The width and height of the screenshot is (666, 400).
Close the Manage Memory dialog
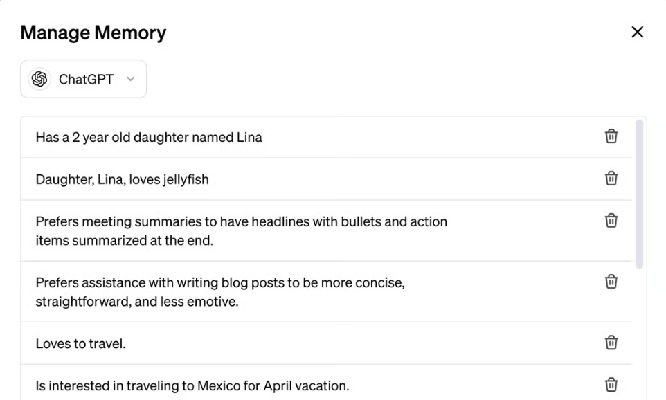pyautogui.click(x=637, y=32)
